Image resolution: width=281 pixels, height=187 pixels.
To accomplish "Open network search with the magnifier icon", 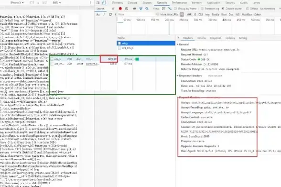I will [x=147, y=9].
